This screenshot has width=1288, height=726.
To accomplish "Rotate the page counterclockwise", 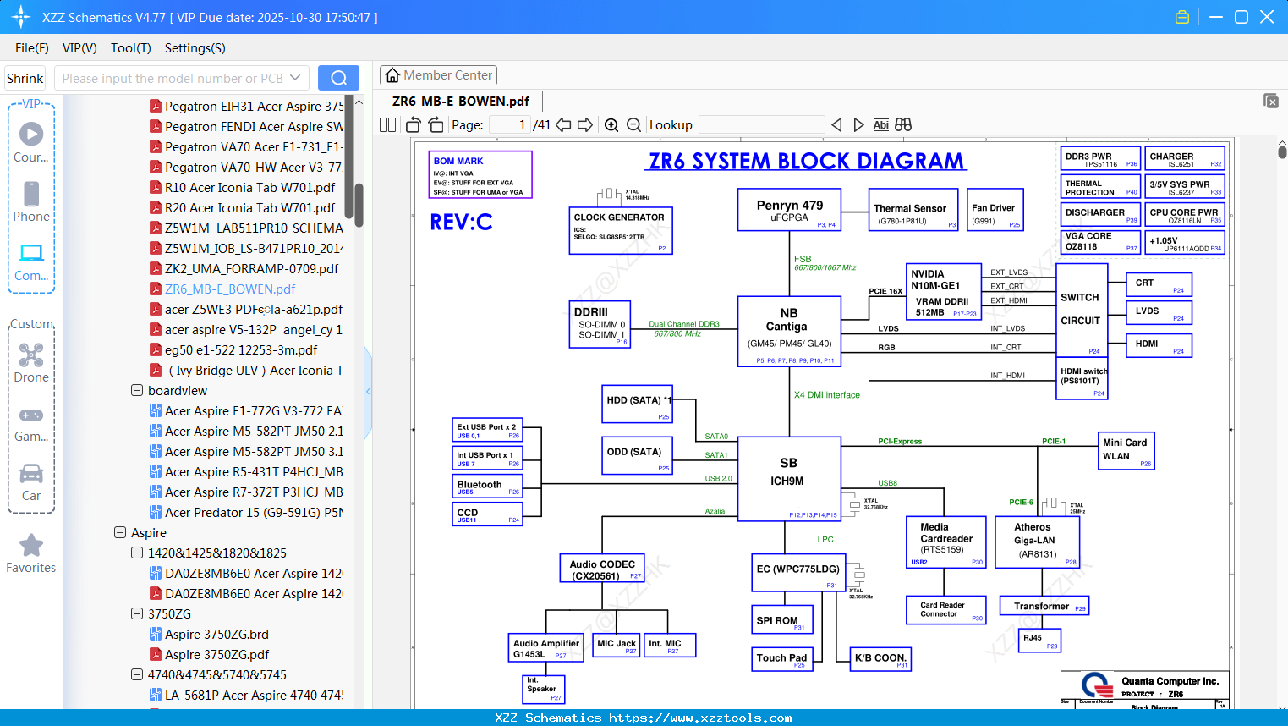I will [x=414, y=125].
